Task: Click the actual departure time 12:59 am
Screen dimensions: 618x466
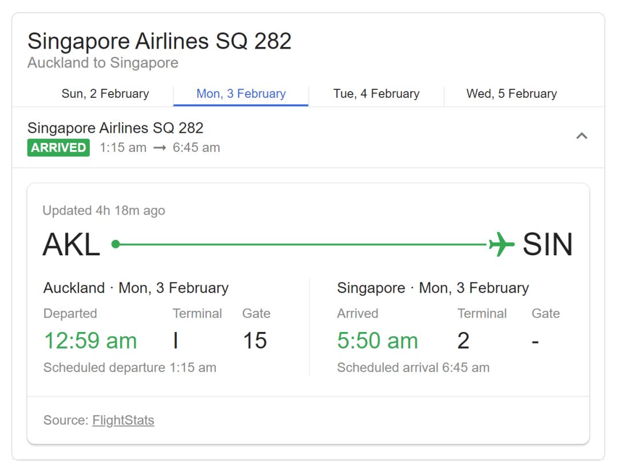Action: pyautogui.click(x=90, y=341)
